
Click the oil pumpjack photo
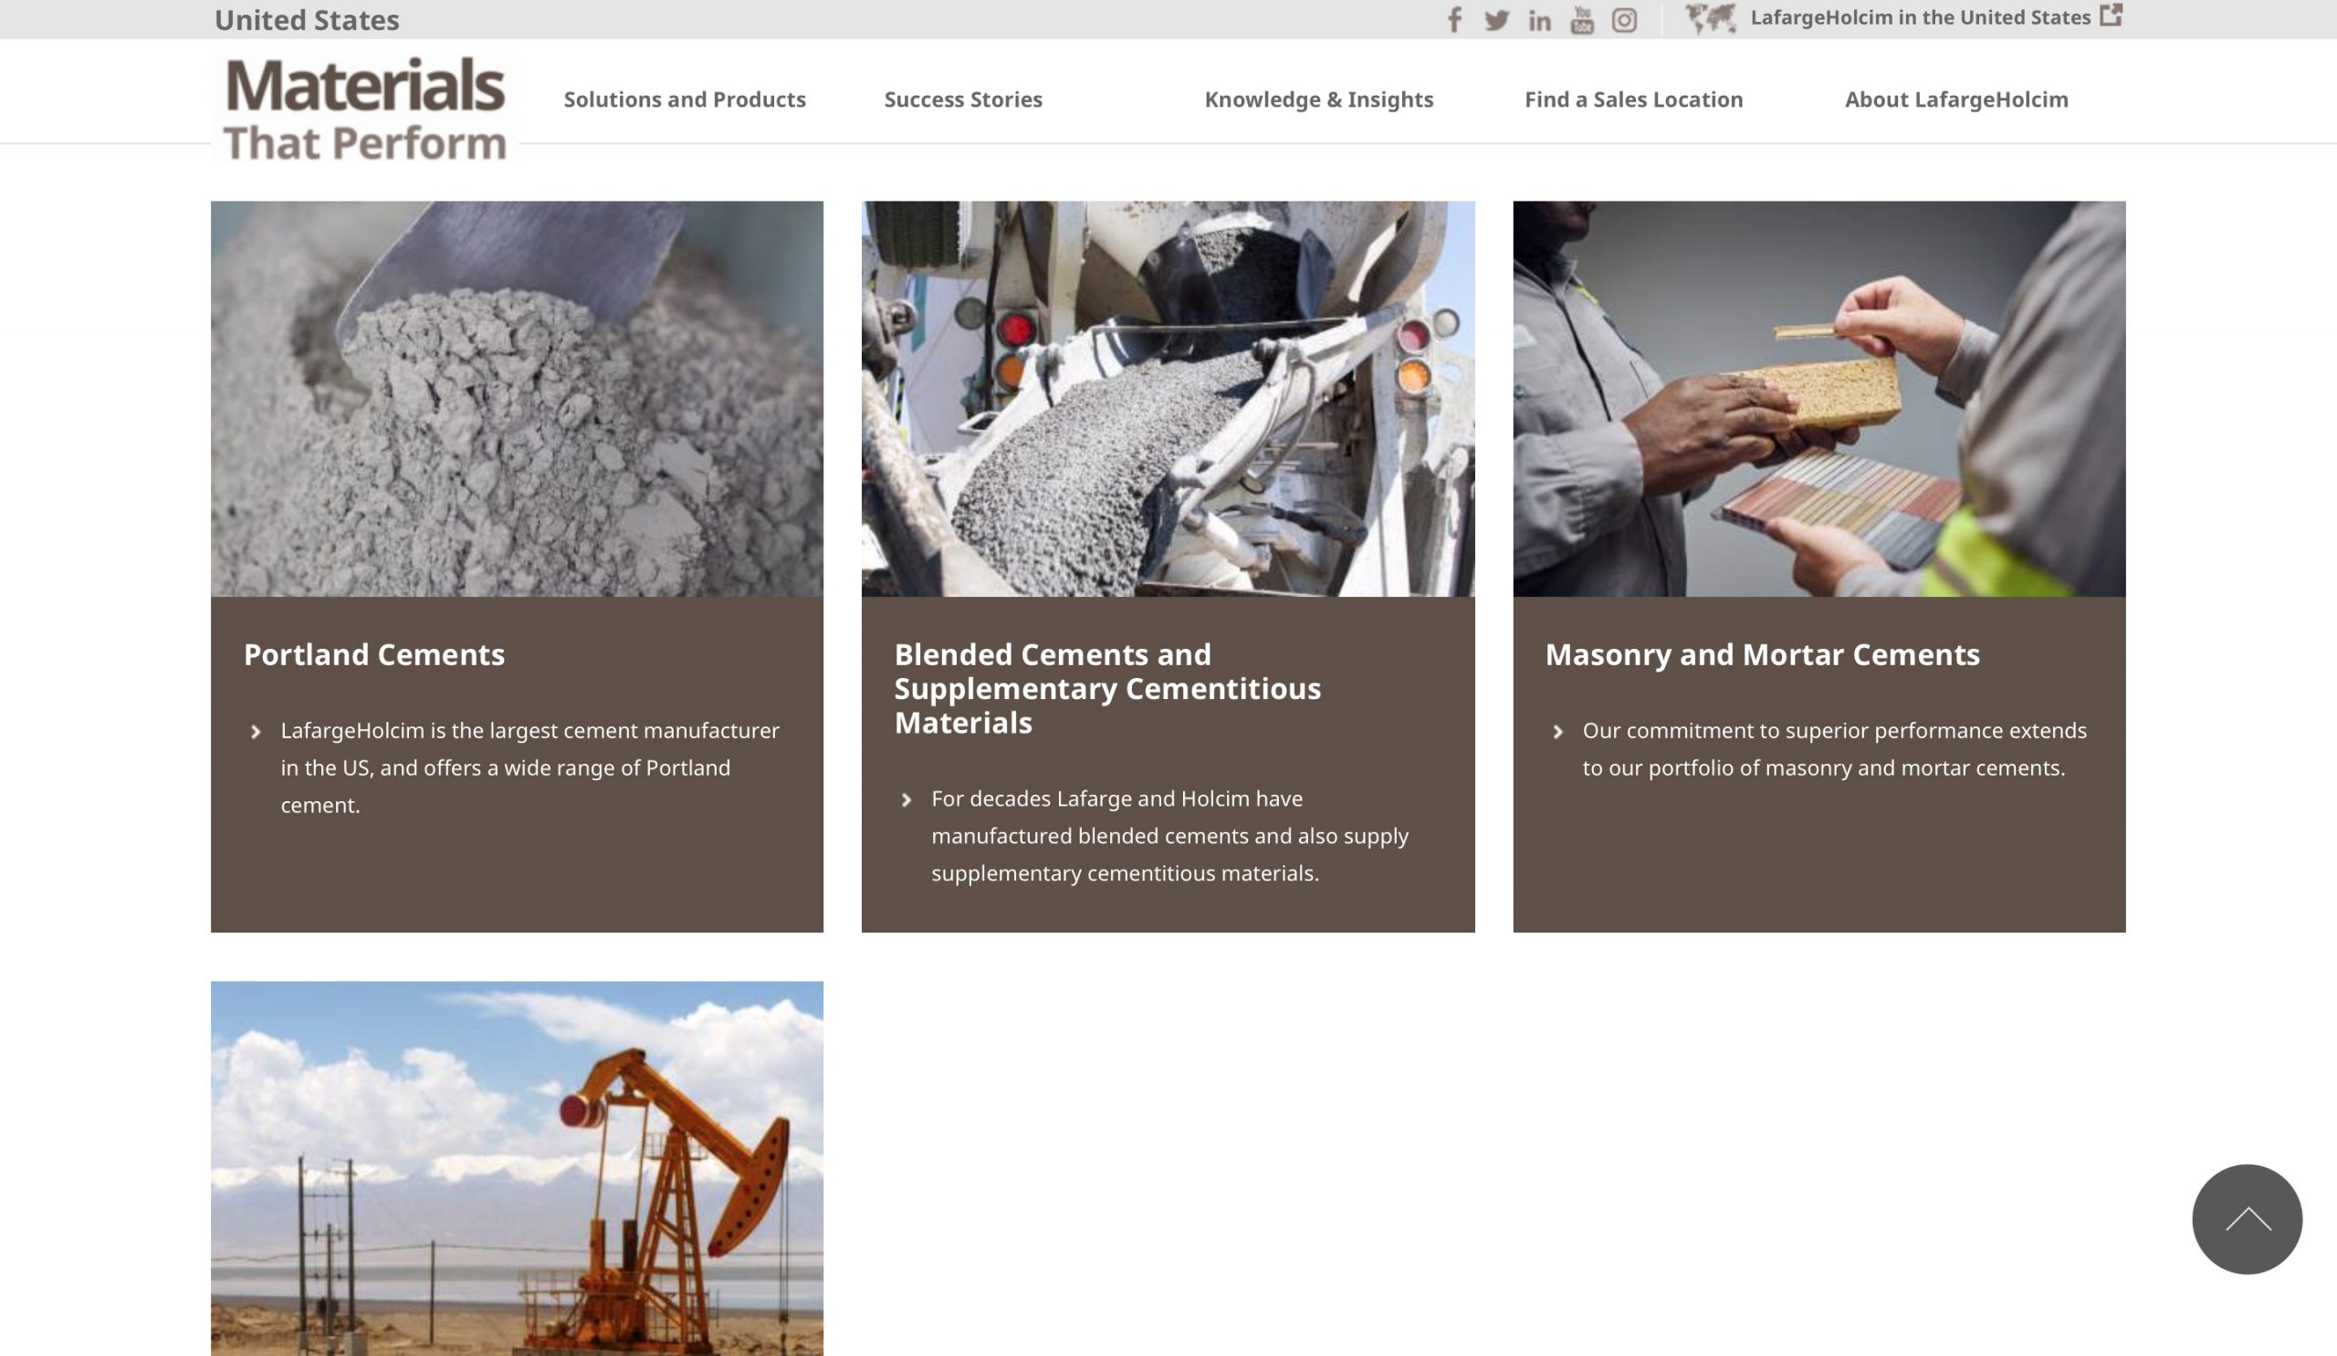coord(517,1168)
